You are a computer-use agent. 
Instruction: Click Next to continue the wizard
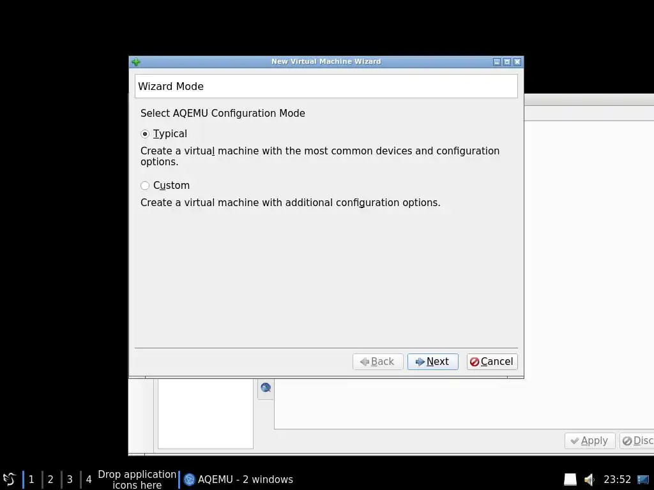pos(432,362)
